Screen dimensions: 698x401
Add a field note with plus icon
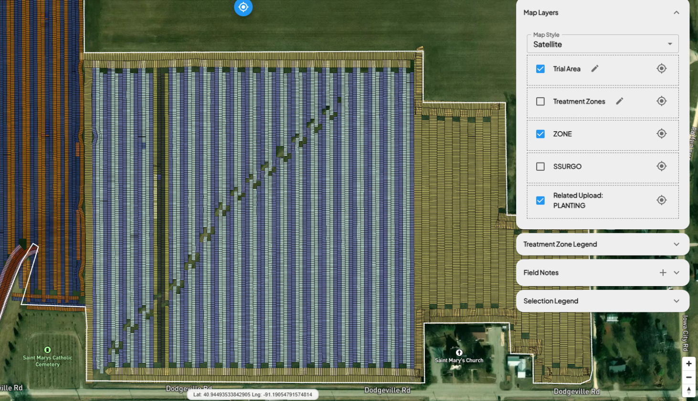tap(663, 273)
